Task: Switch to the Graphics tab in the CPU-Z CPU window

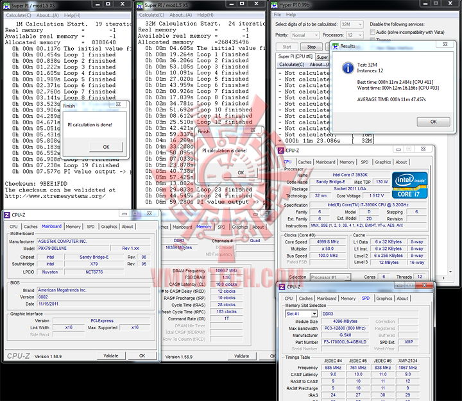Action: coord(382,162)
